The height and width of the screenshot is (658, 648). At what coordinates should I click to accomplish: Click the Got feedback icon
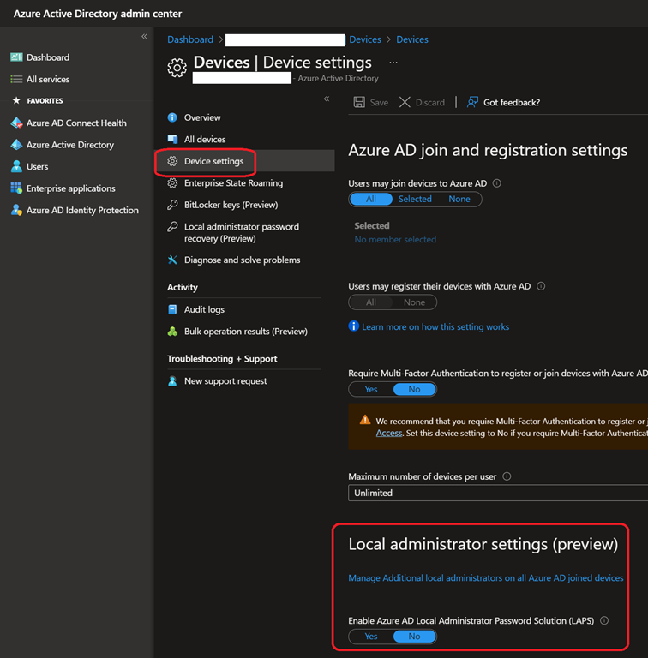(472, 102)
